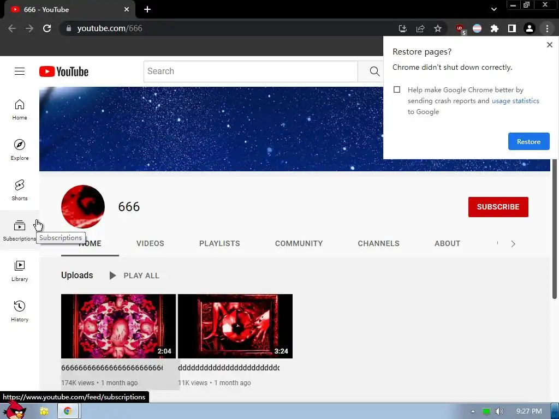Click the share page icon
559x419 pixels.
[x=420, y=28]
